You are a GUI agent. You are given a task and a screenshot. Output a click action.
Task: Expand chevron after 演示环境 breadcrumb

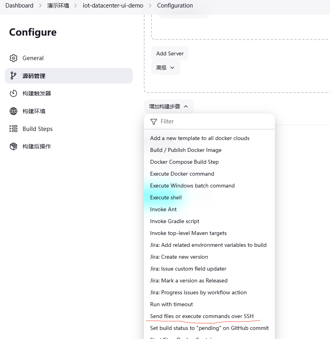(x=76, y=6)
